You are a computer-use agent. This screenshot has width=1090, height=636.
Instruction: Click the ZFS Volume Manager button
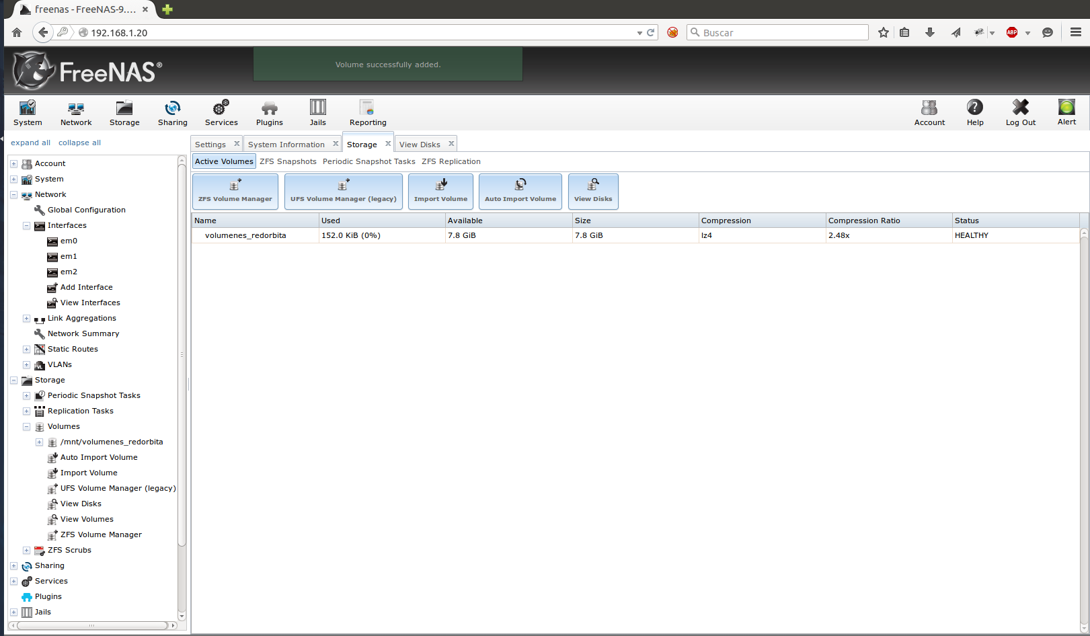[235, 192]
